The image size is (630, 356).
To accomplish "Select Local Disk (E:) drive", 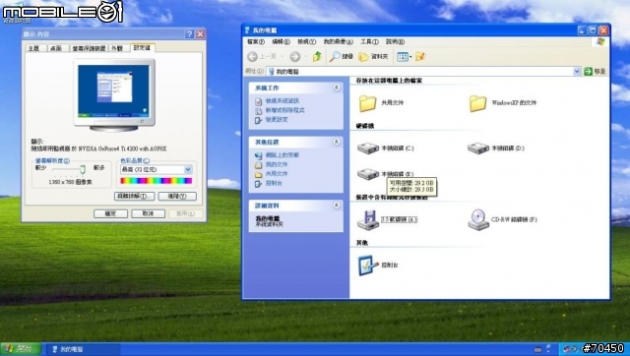I will (385, 174).
